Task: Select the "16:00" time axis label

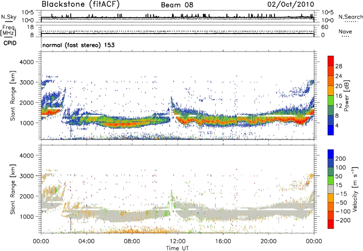Action: pos(223,241)
